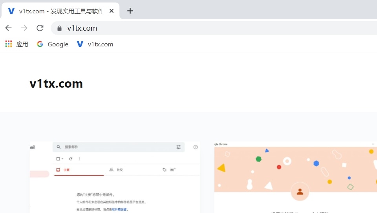Screen dimensions: 377x213
Task: Open the Google bookmark
Action: tap(52, 44)
